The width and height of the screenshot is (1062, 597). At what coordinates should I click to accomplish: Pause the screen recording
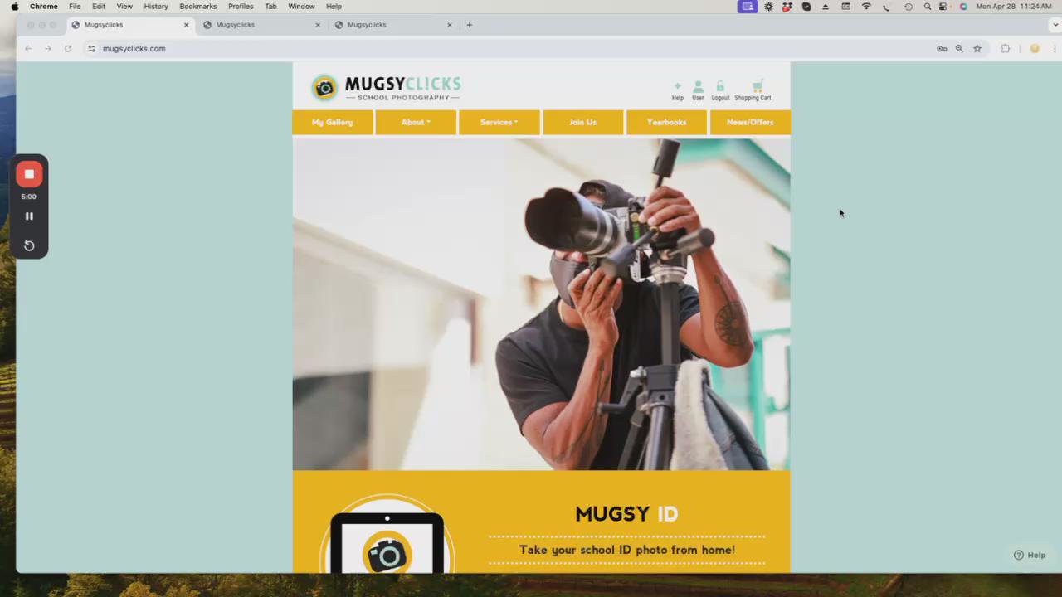coord(29,216)
